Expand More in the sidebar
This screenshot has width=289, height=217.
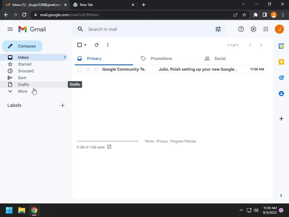click(23, 91)
